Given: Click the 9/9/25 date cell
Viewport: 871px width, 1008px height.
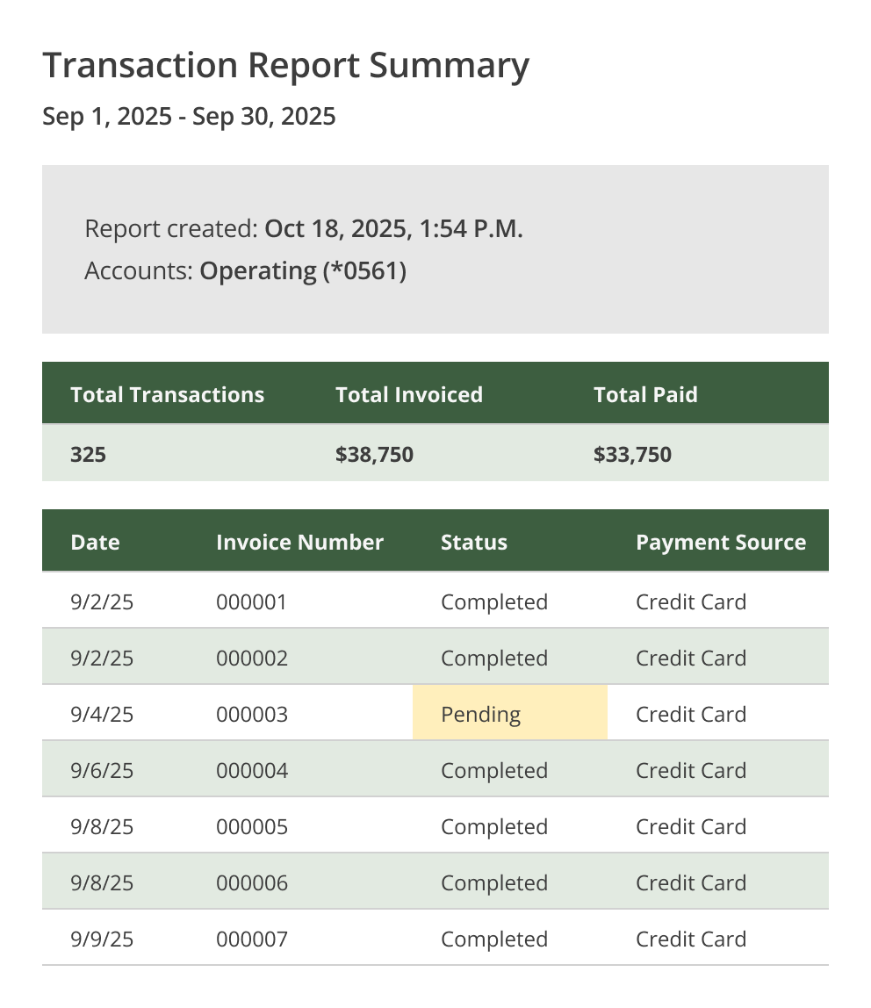Looking at the screenshot, I should pos(102,939).
